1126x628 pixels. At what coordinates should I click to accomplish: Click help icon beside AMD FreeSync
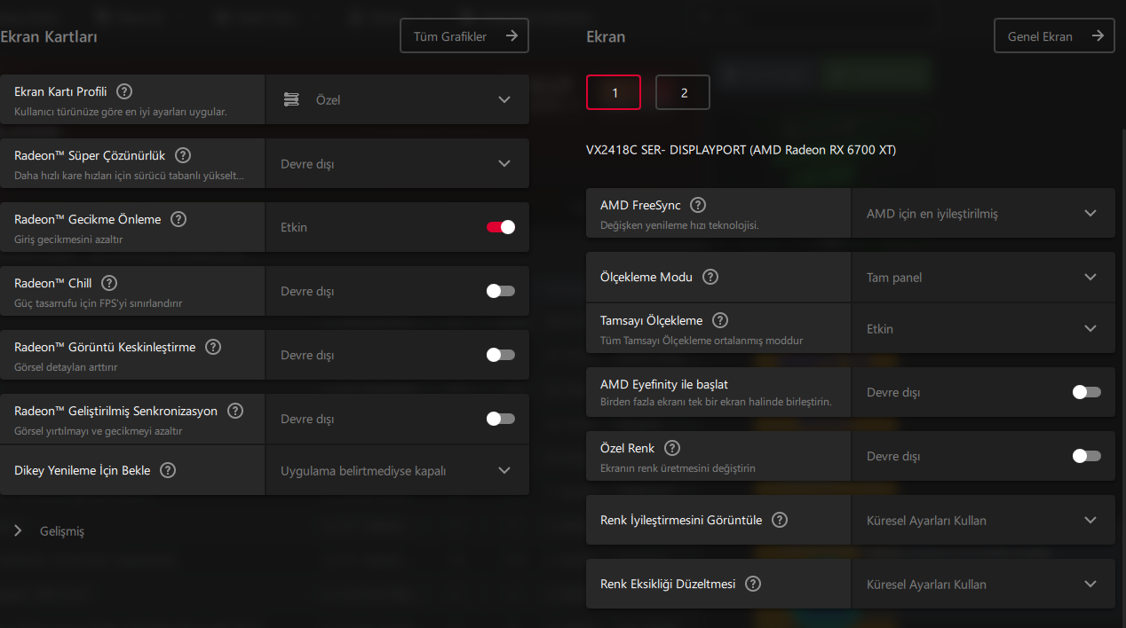[x=698, y=205]
